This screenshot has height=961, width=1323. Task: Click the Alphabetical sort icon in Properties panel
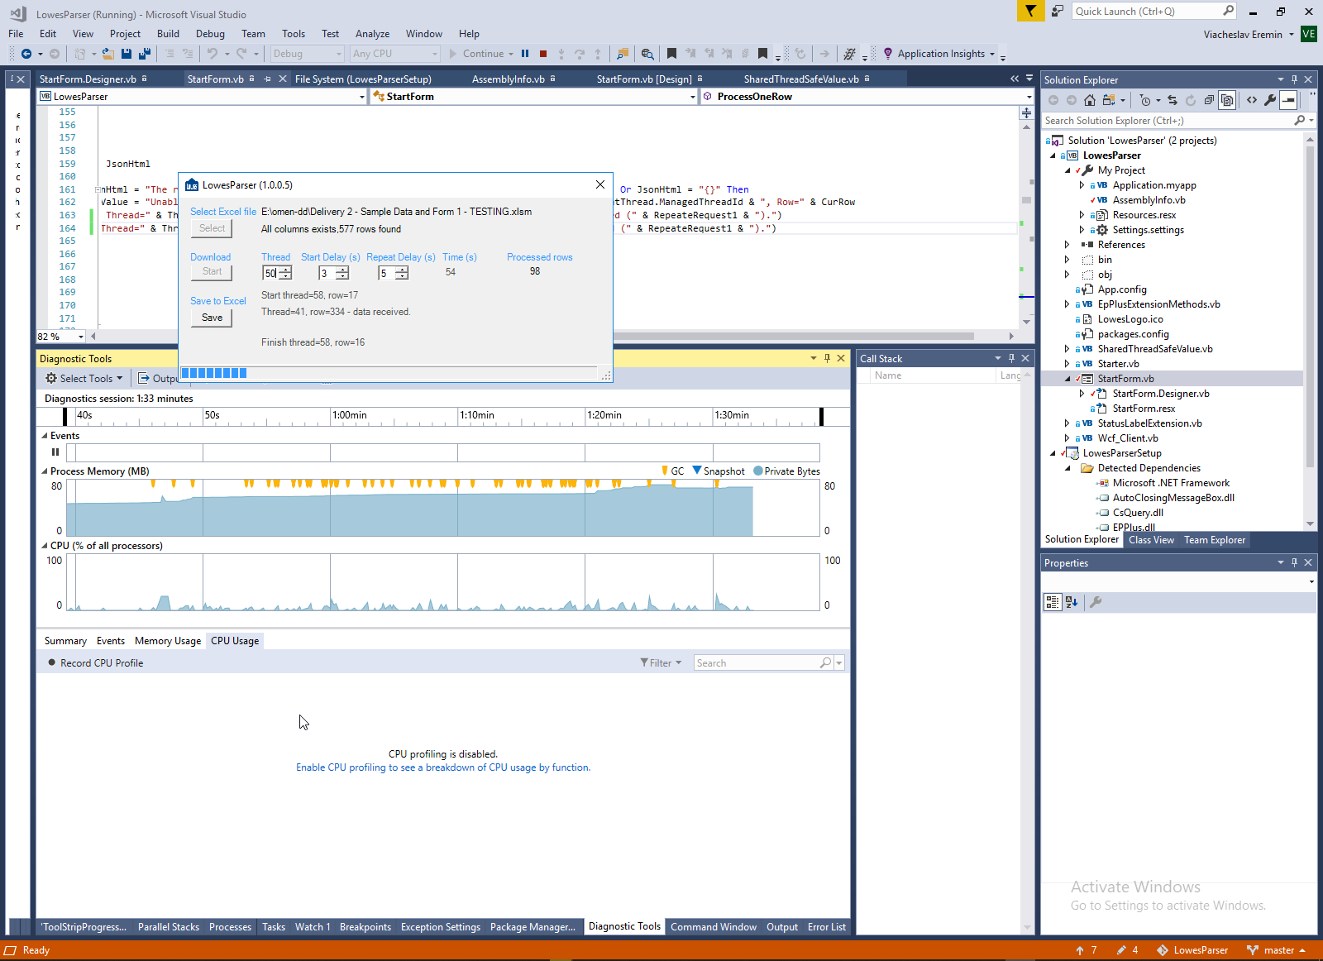pyautogui.click(x=1072, y=602)
